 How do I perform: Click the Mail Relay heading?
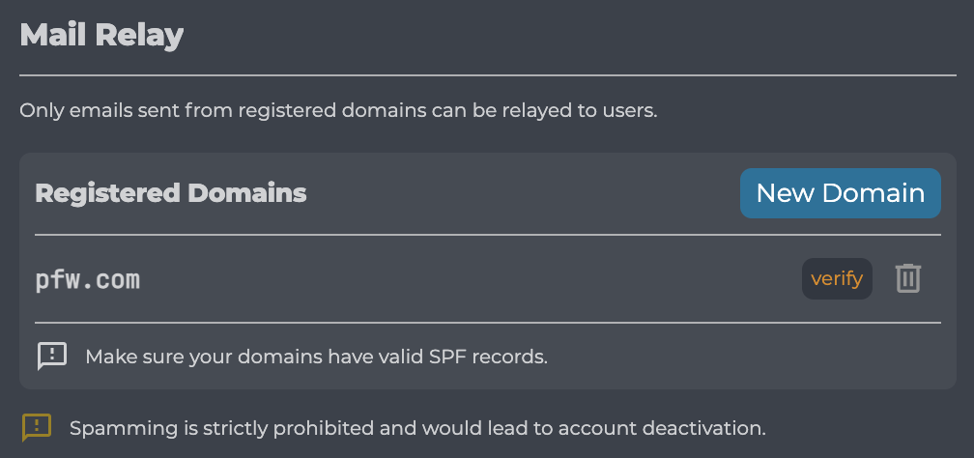pyautogui.click(x=101, y=36)
